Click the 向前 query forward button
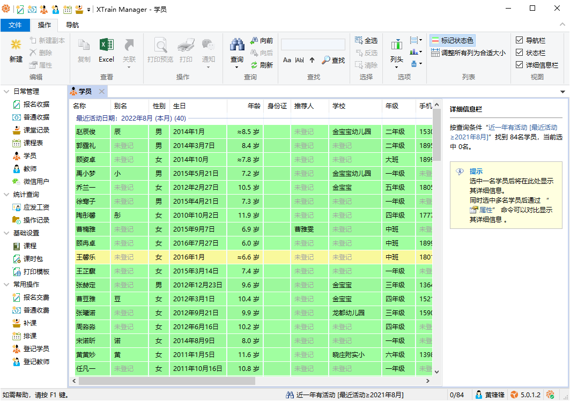 pos(262,40)
